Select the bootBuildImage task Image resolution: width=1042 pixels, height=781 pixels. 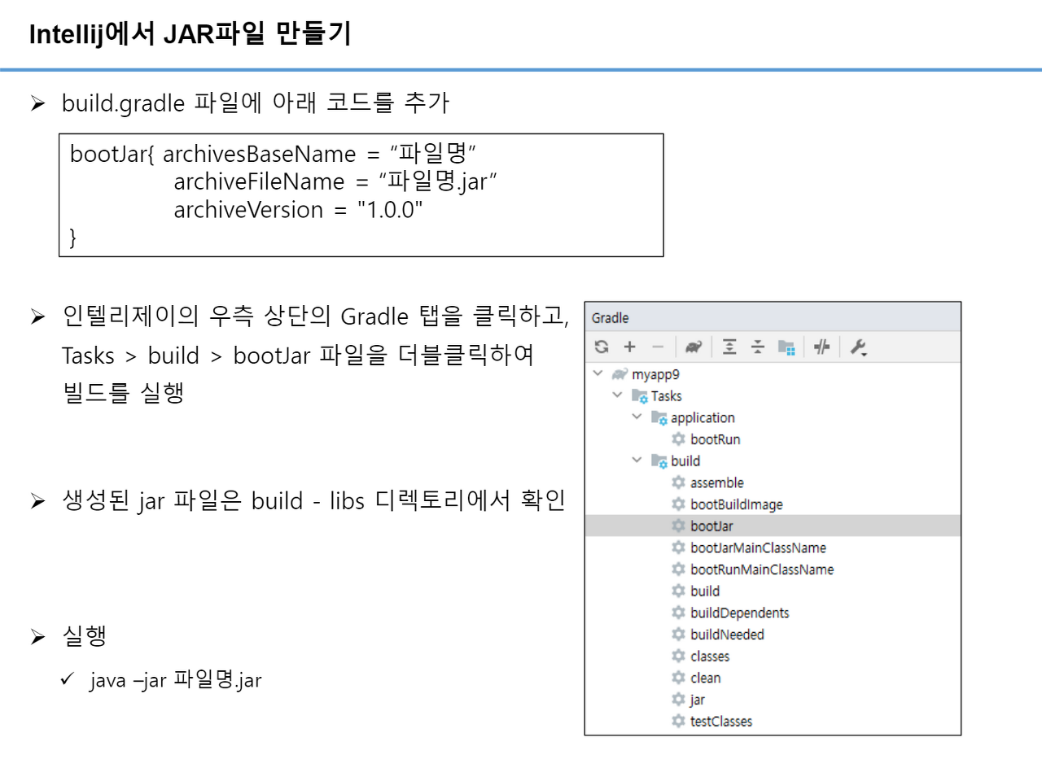click(x=773, y=504)
